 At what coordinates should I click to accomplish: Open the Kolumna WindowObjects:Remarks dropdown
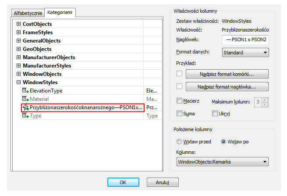click(223, 162)
